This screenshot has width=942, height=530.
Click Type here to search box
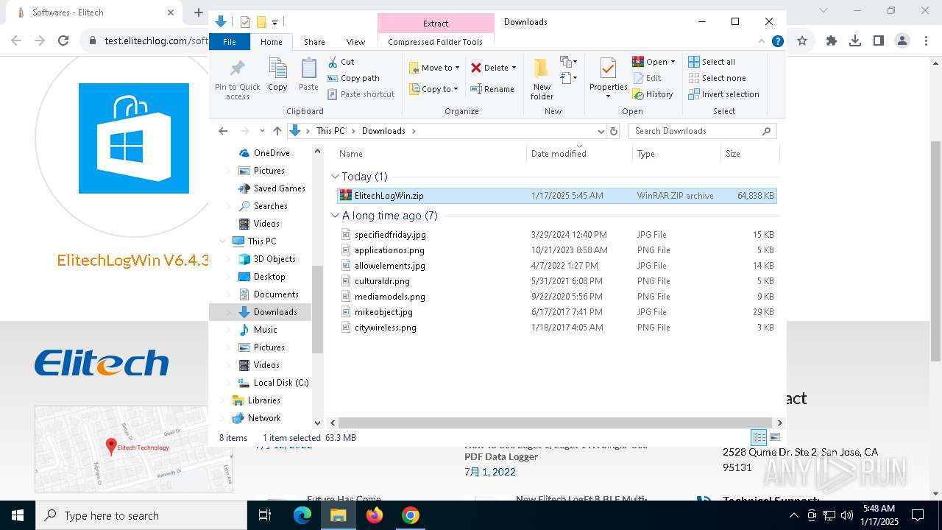click(141, 515)
